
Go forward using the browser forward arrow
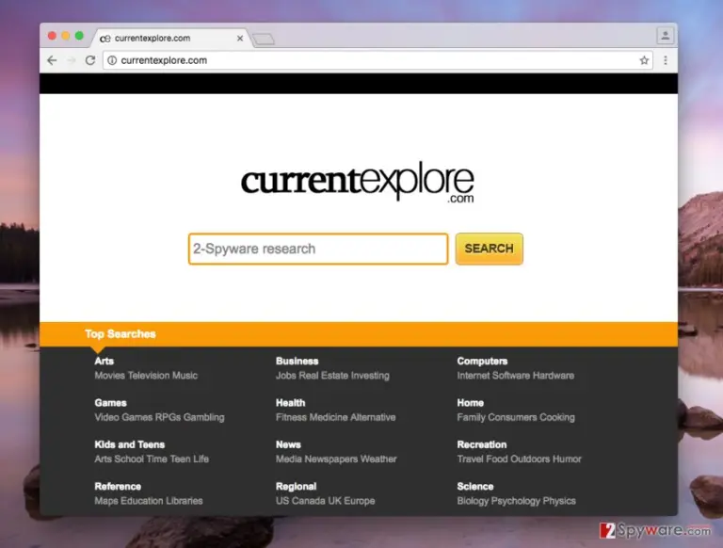[71, 60]
